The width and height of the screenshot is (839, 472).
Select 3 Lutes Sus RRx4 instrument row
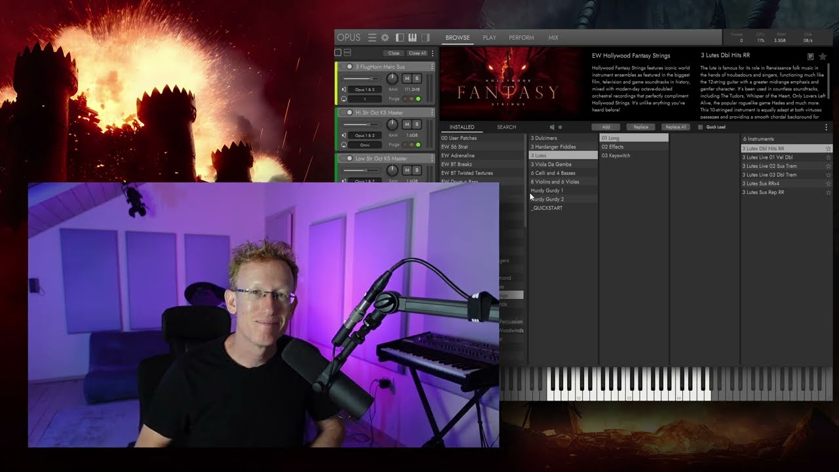pyautogui.click(x=787, y=184)
